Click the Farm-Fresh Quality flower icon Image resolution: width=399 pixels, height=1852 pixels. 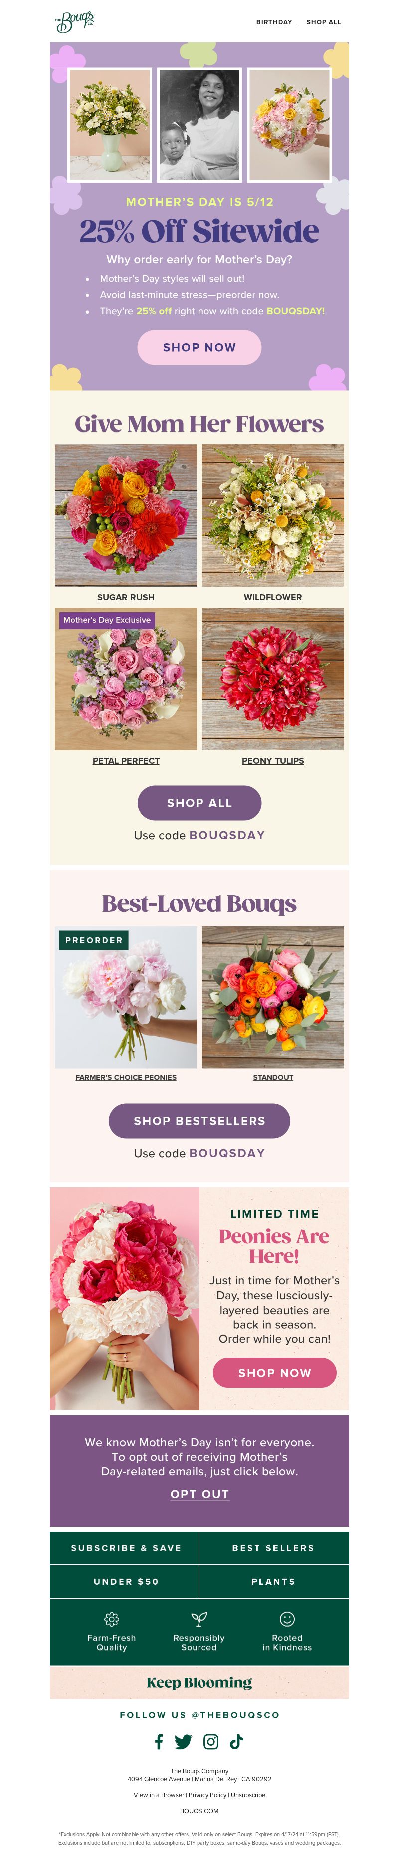(x=111, y=1619)
